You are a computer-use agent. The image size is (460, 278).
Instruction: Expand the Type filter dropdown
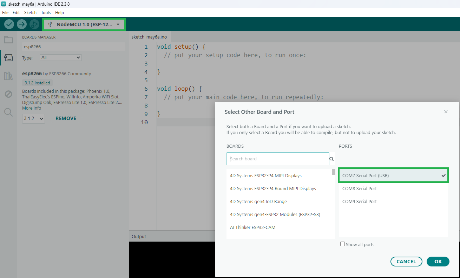click(60, 57)
